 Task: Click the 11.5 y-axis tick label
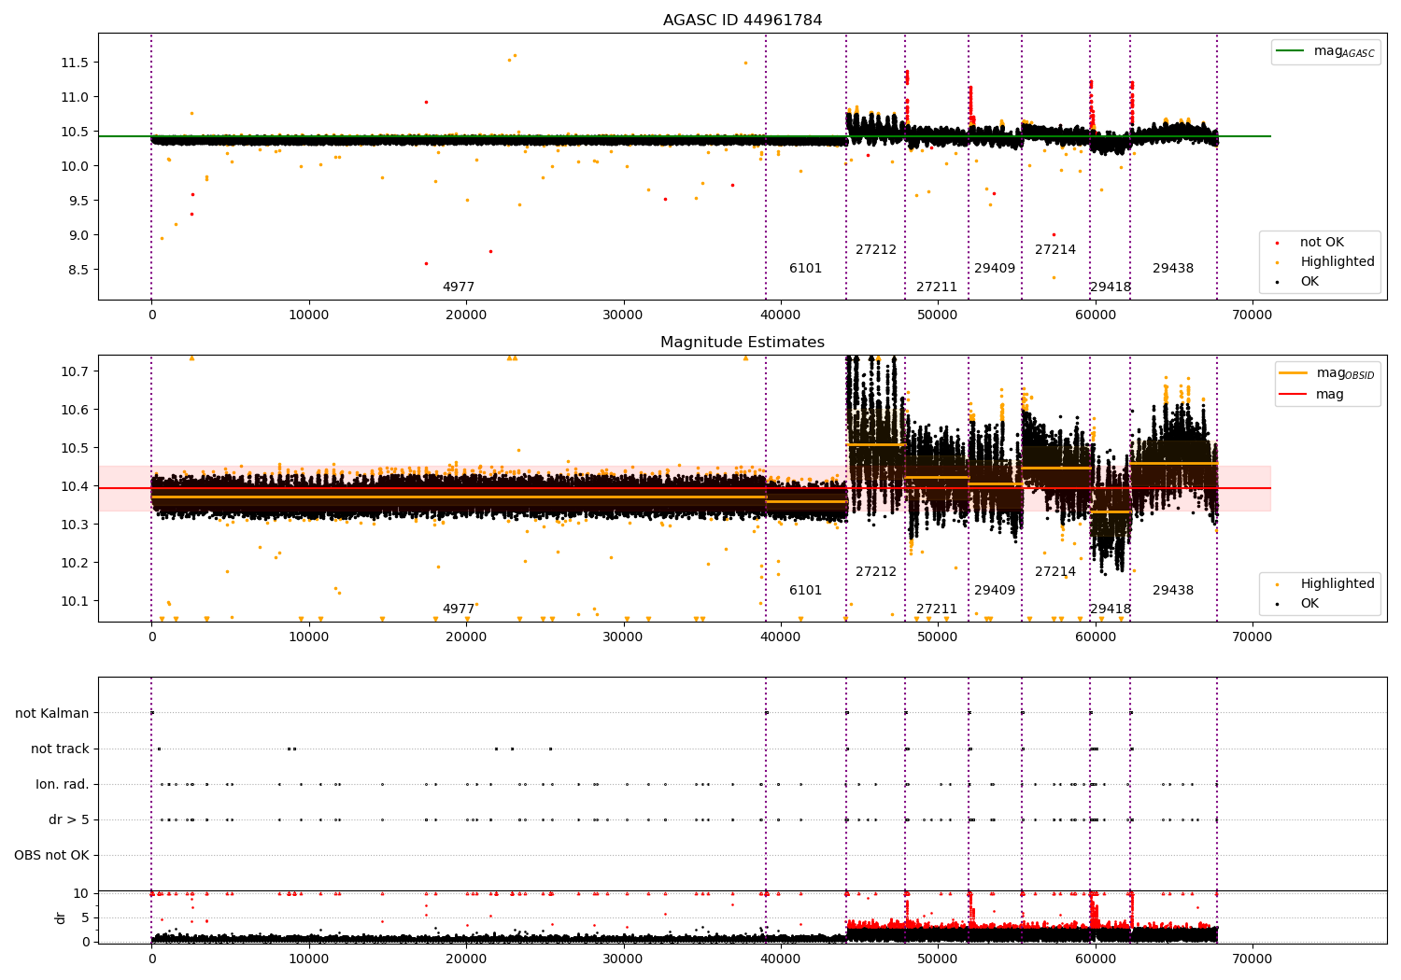tap(75, 63)
